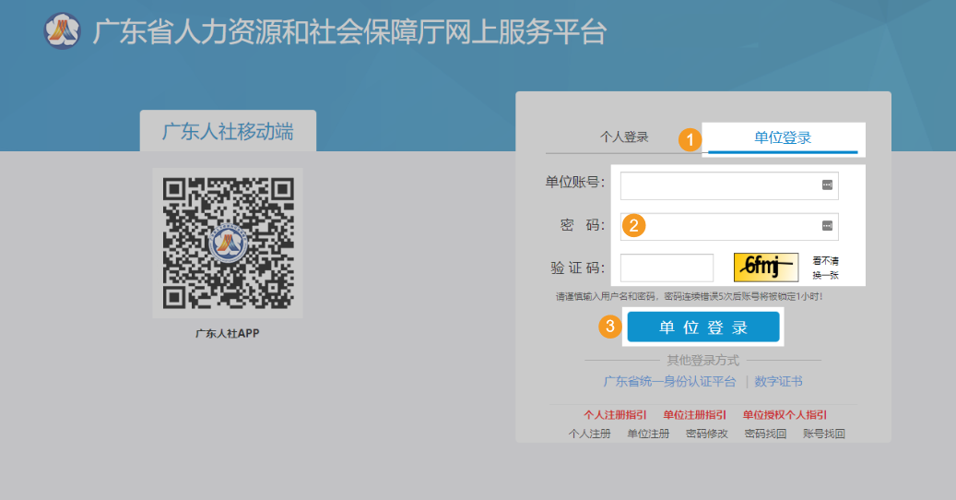Image resolution: width=956 pixels, height=500 pixels.
Task: Click the password manager icon in 单位账号 field
Action: (x=827, y=185)
